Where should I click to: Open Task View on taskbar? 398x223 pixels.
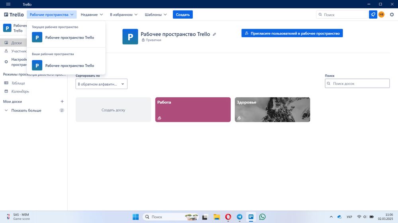[205, 217]
